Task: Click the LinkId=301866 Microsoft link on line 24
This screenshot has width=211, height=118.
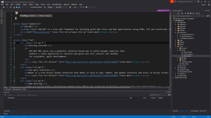Action: (92, 75)
